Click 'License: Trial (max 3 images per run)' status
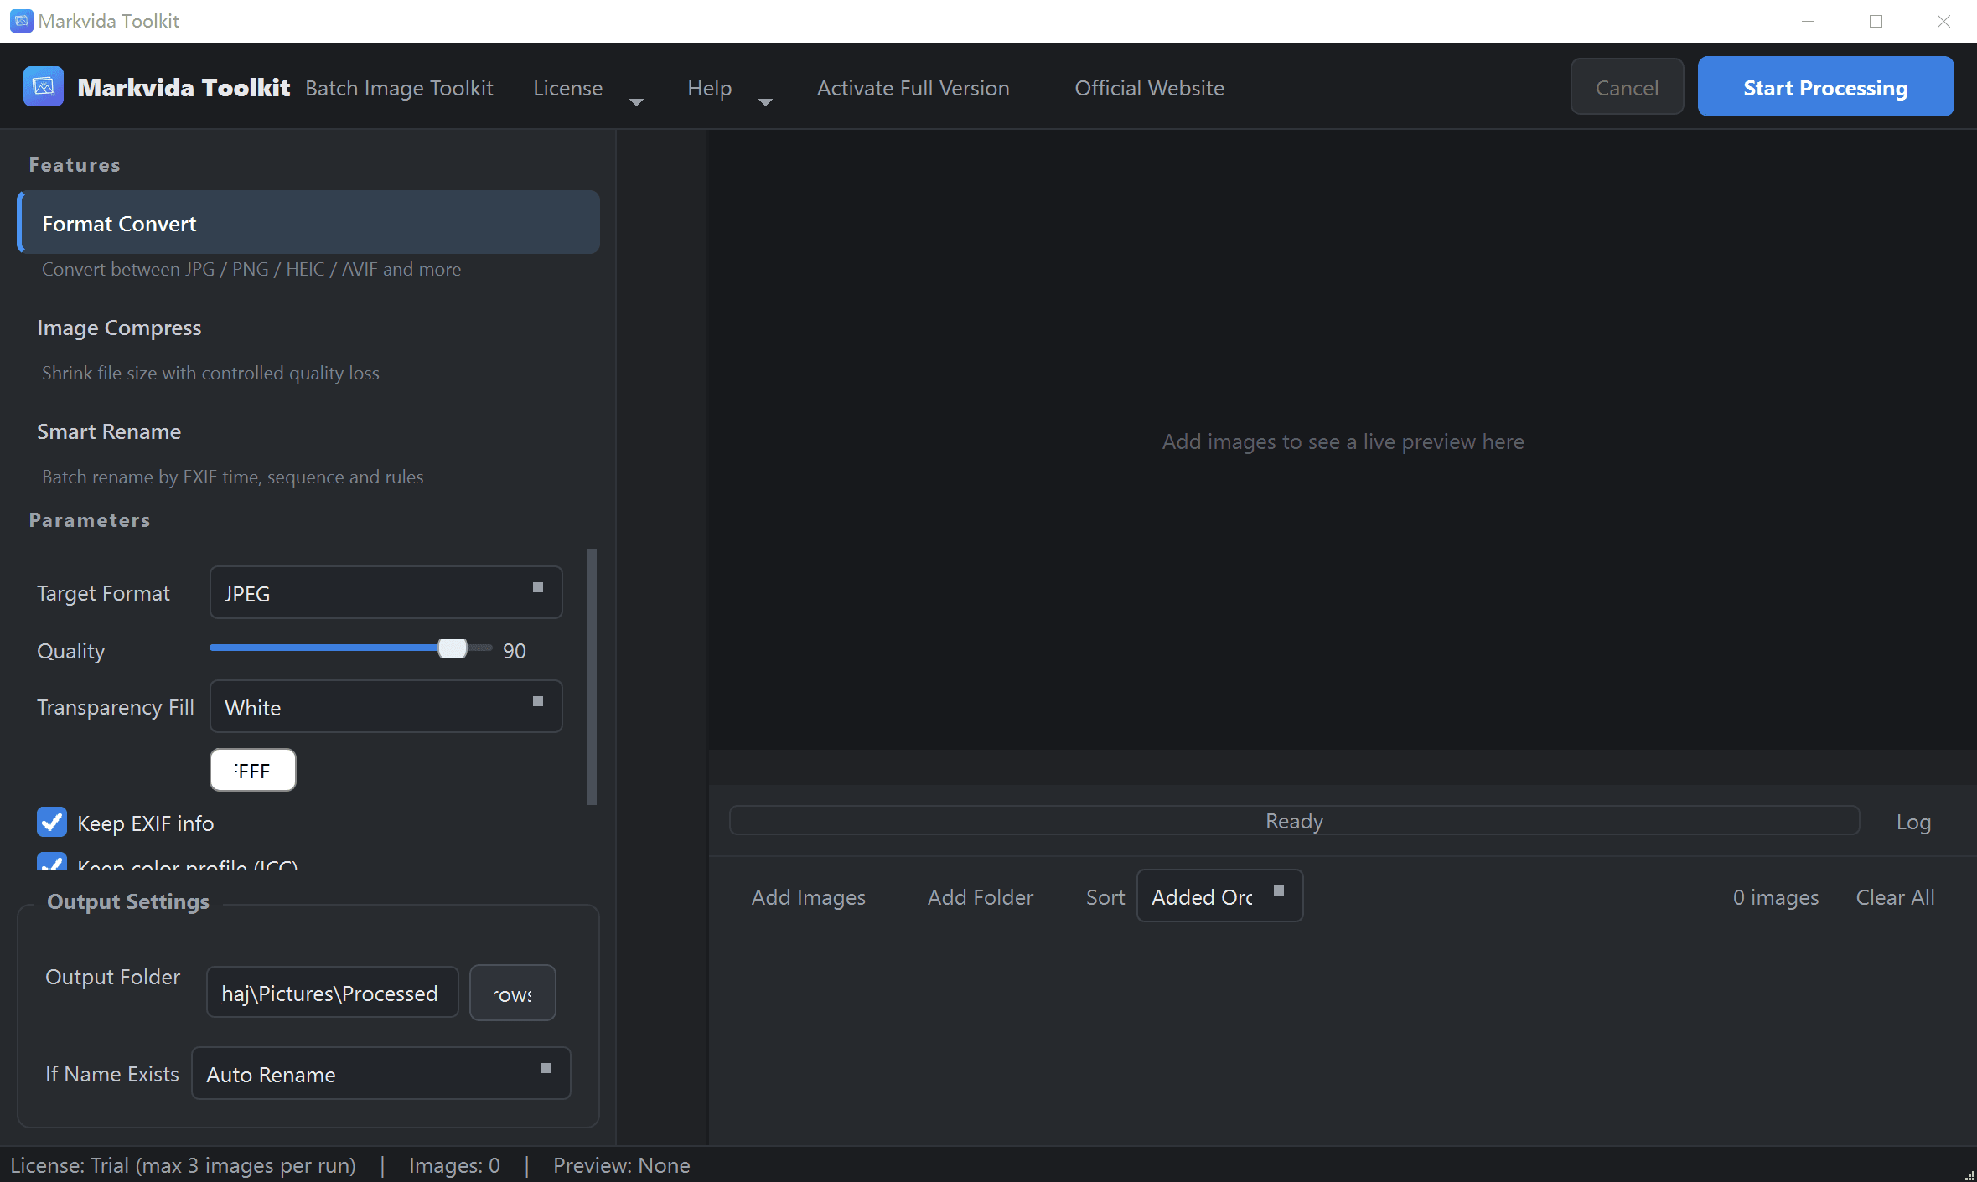The height and width of the screenshot is (1182, 1977). pyautogui.click(x=184, y=1165)
